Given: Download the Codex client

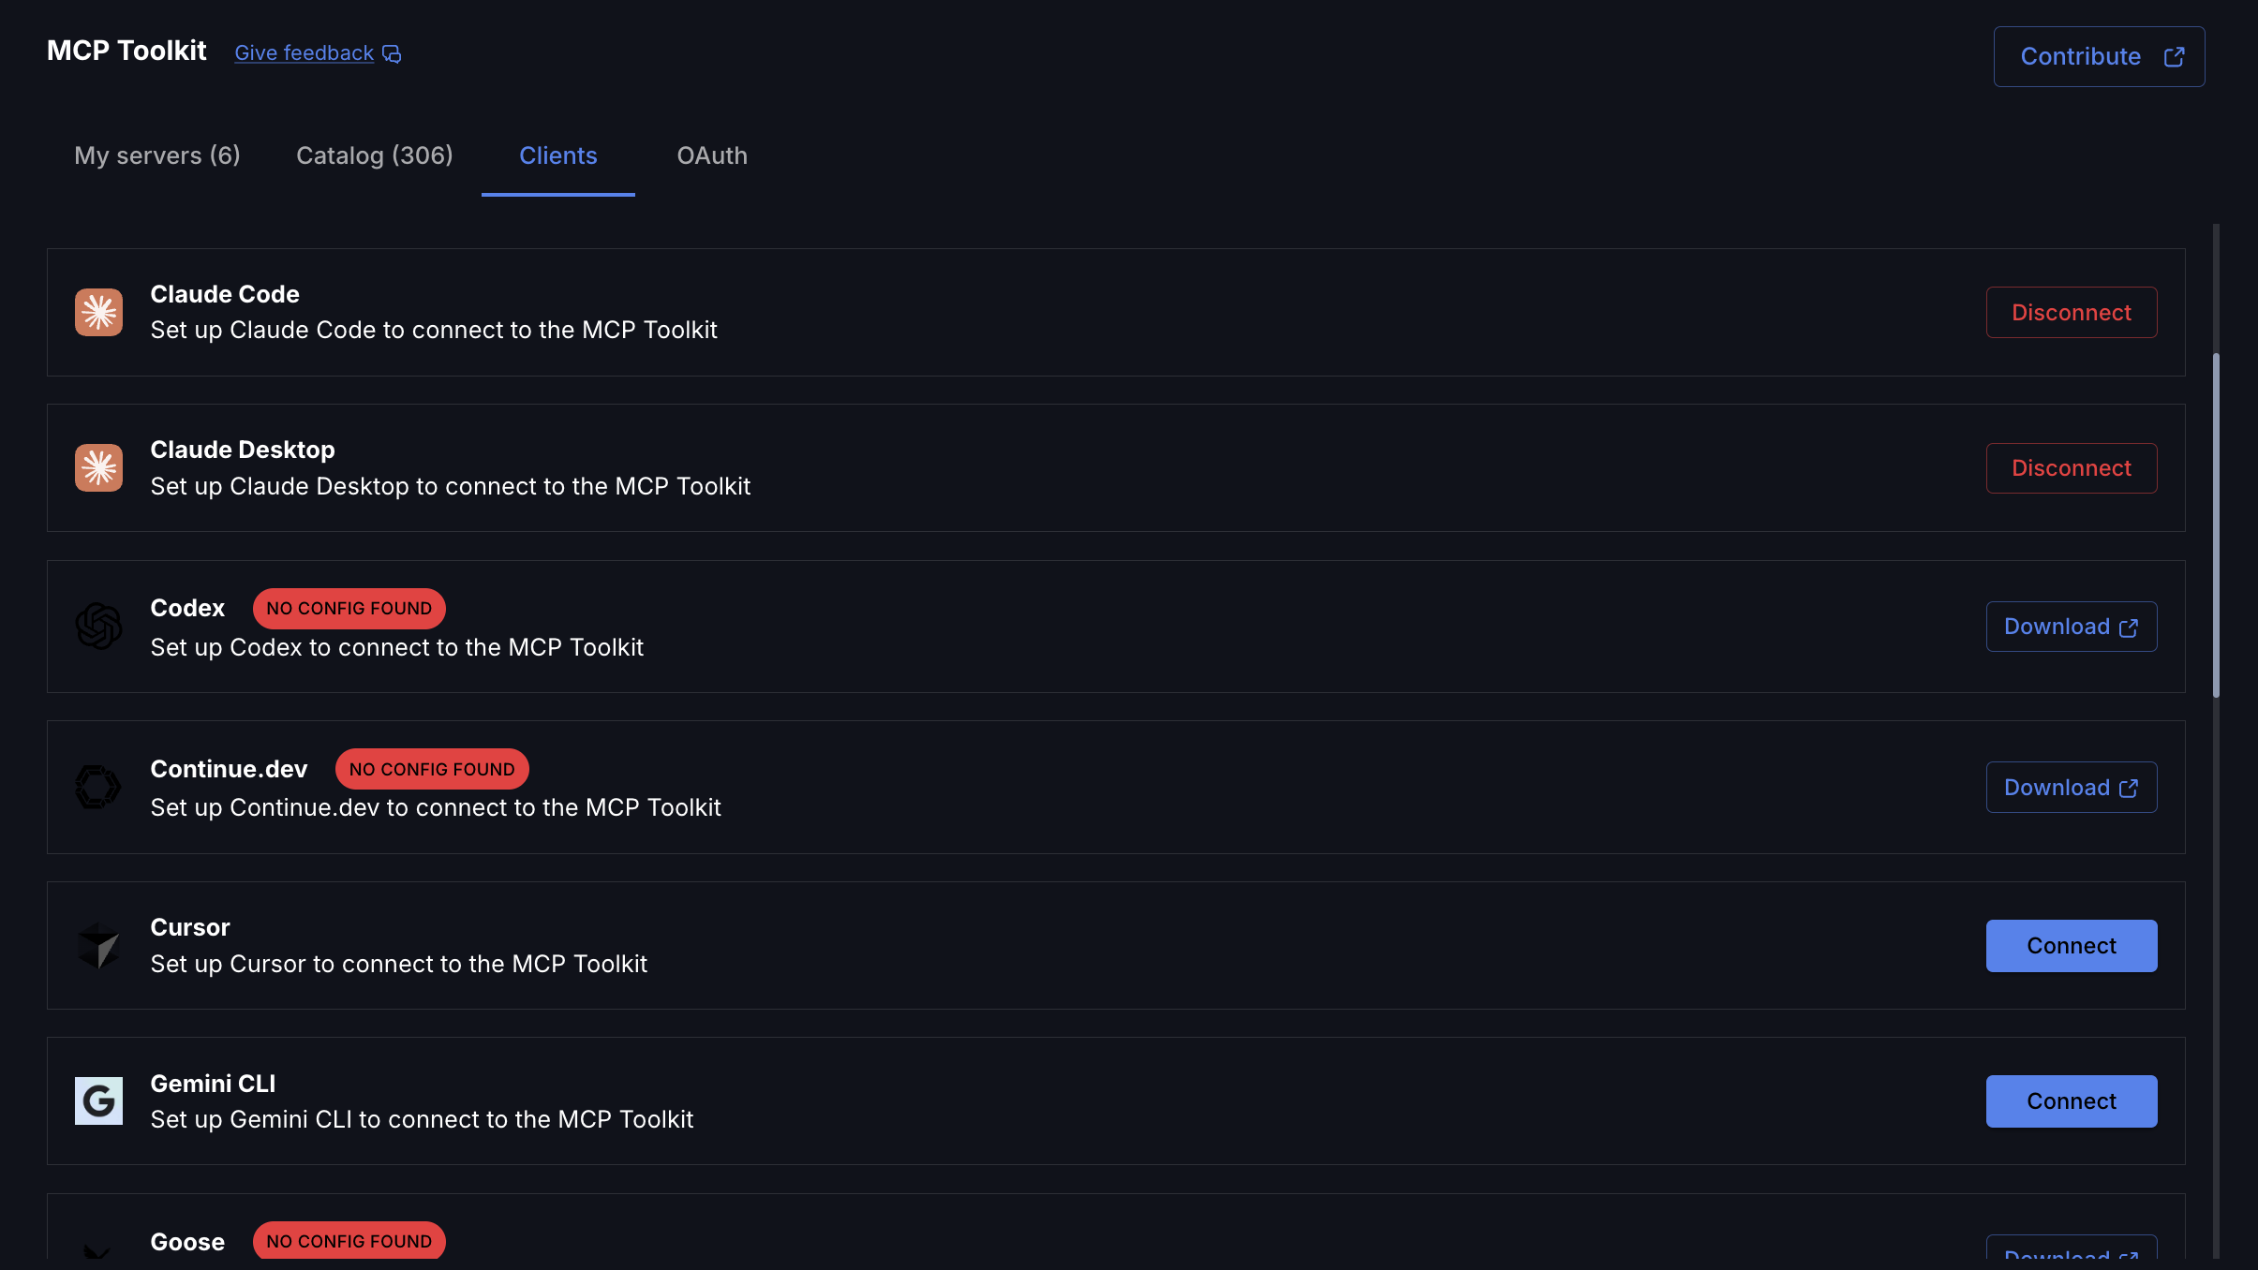Looking at the screenshot, I should (x=2071, y=627).
